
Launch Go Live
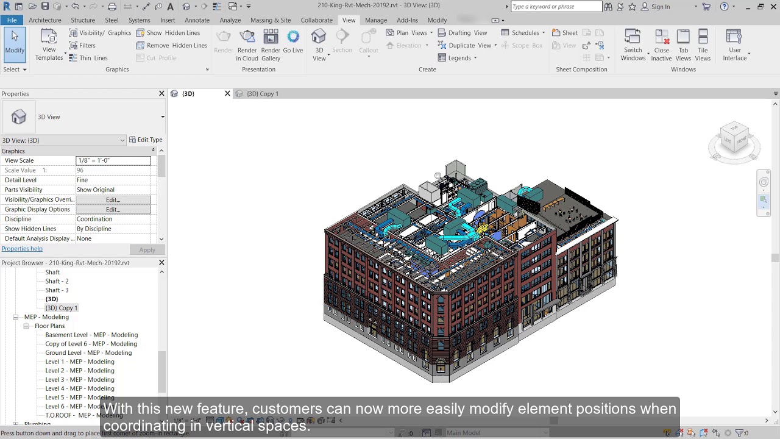pos(293,42)
